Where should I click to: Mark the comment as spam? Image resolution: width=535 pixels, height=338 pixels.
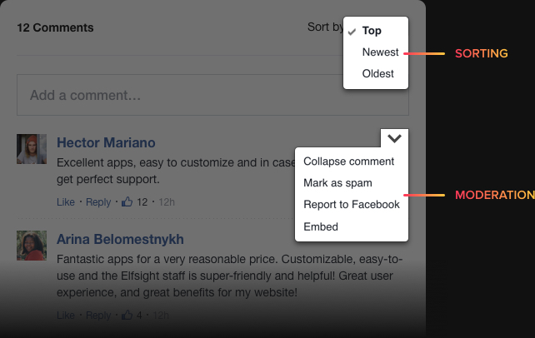click(337, 183)
